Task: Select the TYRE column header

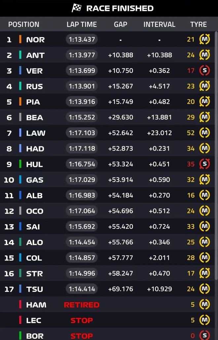Action: pyautogui.click(x=199, y=25)
